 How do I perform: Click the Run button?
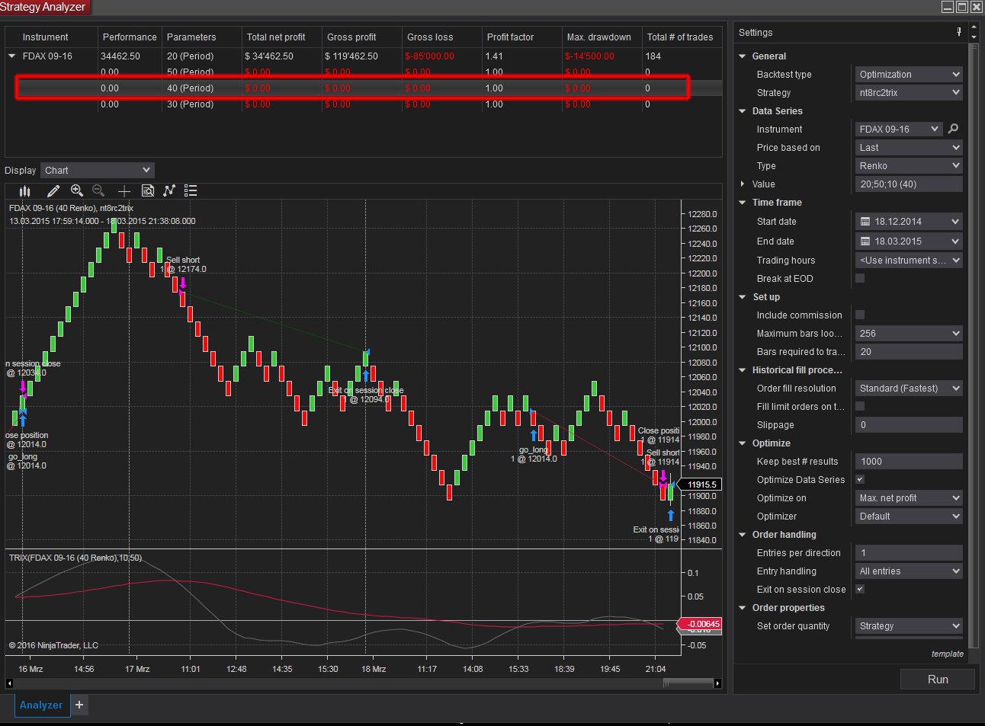coord(938,680)
